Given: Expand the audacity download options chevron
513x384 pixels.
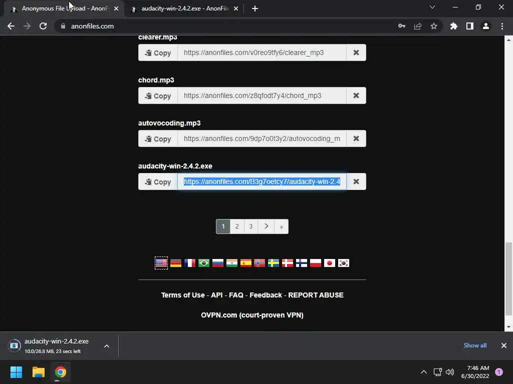Looking at the screenshot, I should coord(107,346).
